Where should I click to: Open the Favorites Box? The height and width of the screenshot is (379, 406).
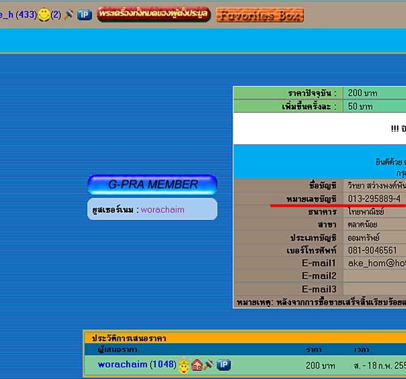tap(260, 15)
